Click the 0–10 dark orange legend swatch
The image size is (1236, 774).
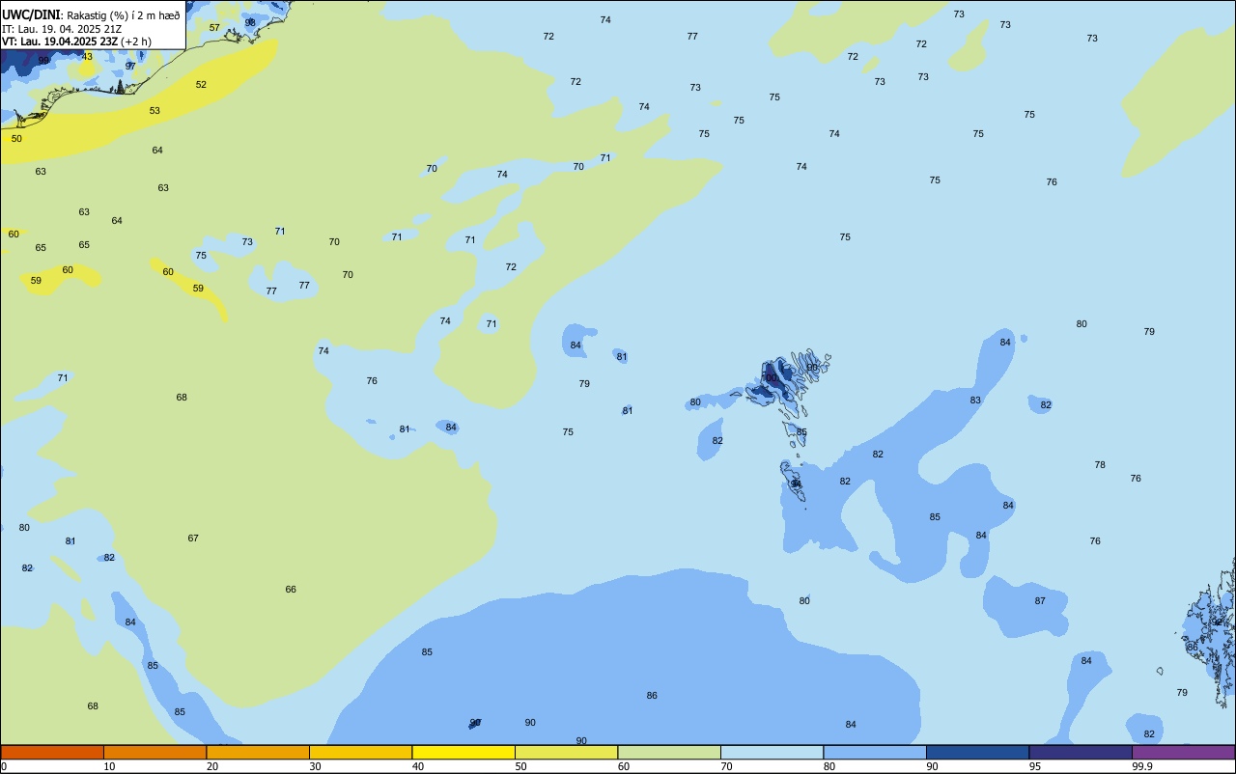pyautogui.click(x=52, y=752)
